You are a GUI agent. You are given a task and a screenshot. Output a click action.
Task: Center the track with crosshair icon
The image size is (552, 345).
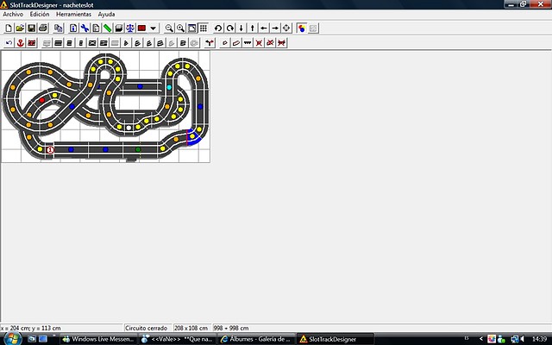click(x=286, y=28)
